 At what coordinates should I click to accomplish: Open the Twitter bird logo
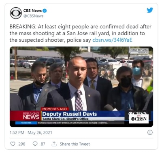(150, 10)
